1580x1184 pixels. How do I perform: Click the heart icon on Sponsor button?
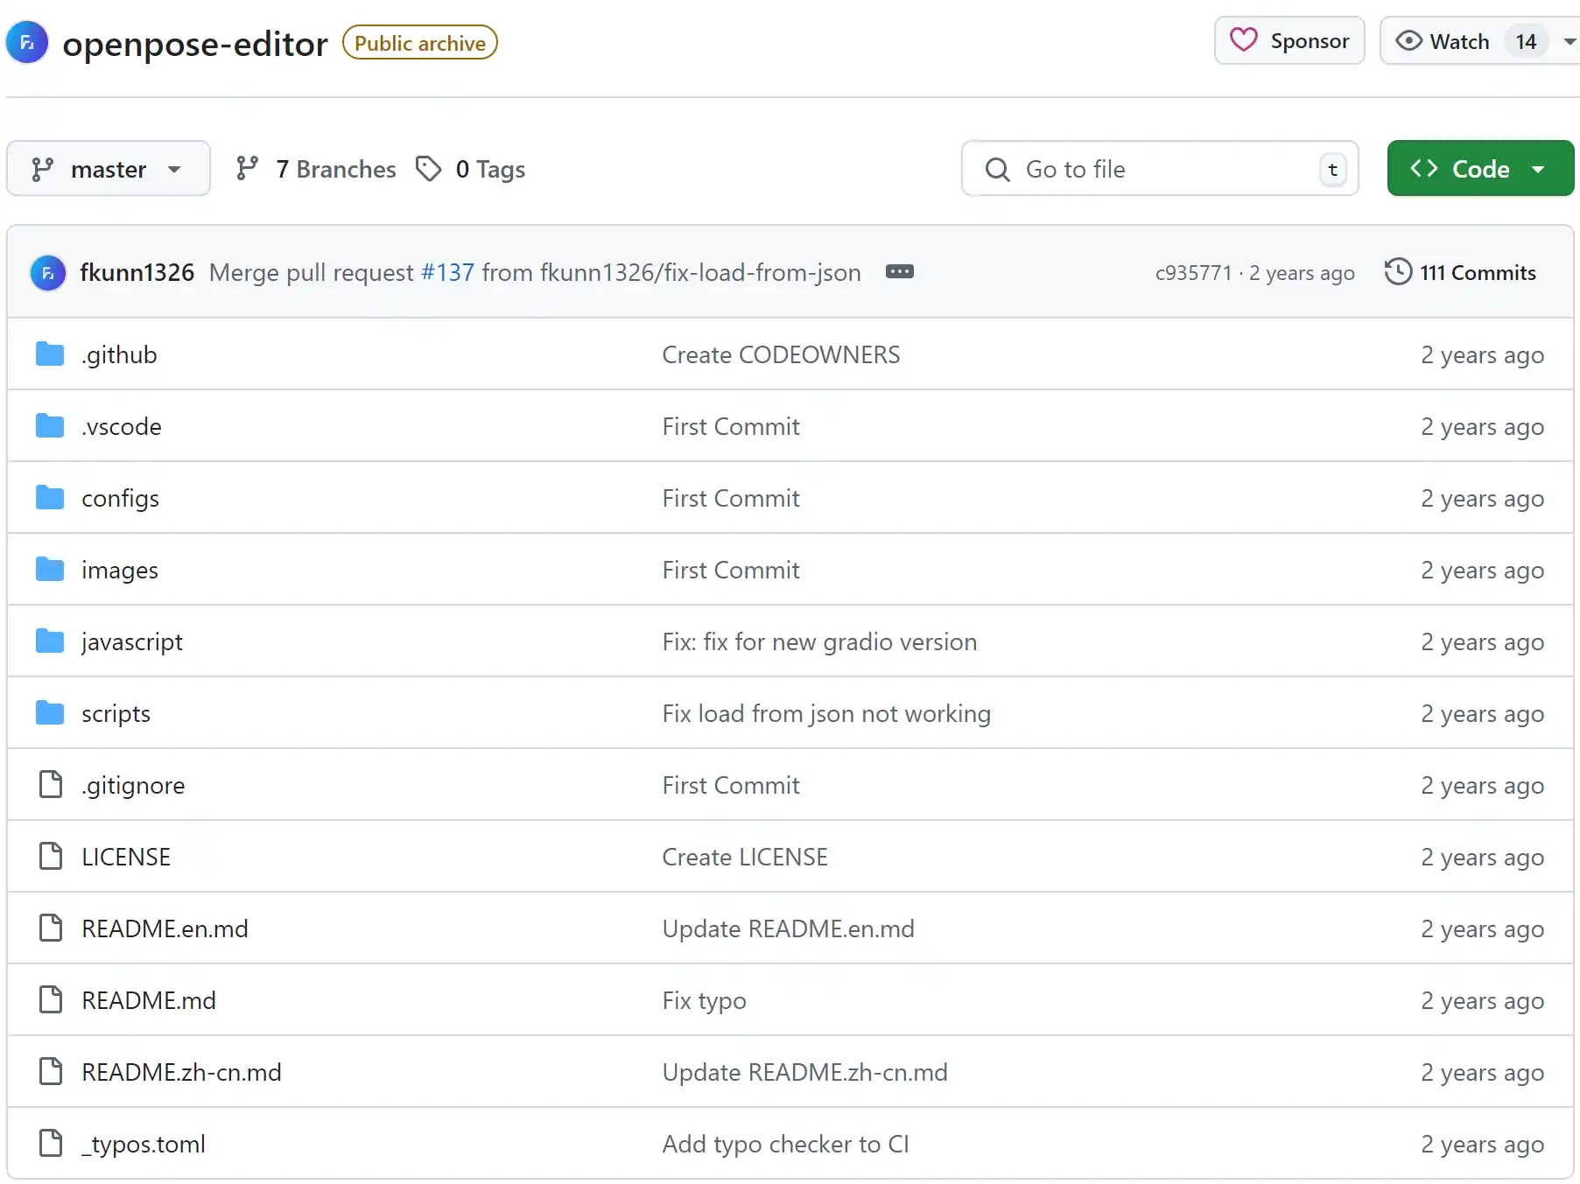1243,40
